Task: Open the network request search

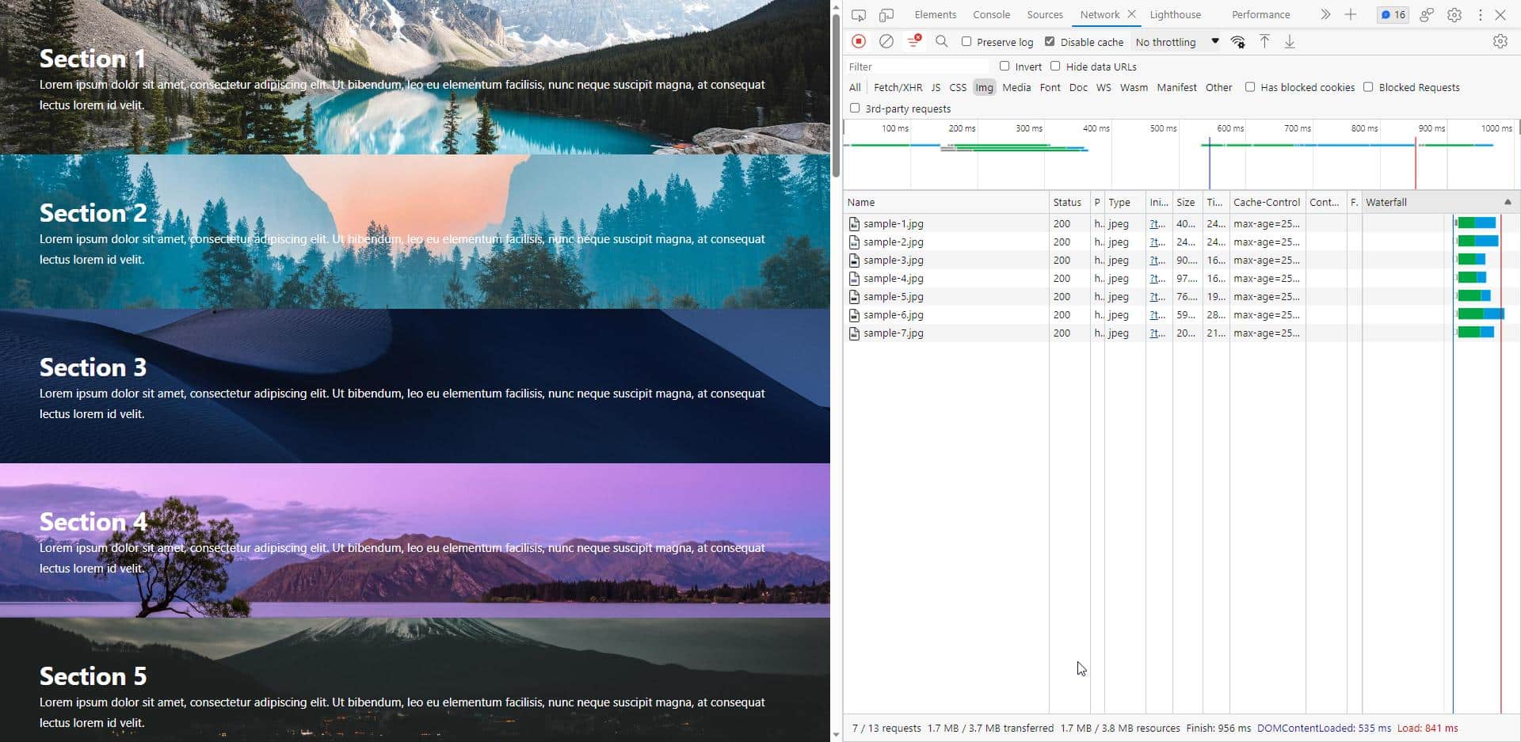Action: (941, 41)
